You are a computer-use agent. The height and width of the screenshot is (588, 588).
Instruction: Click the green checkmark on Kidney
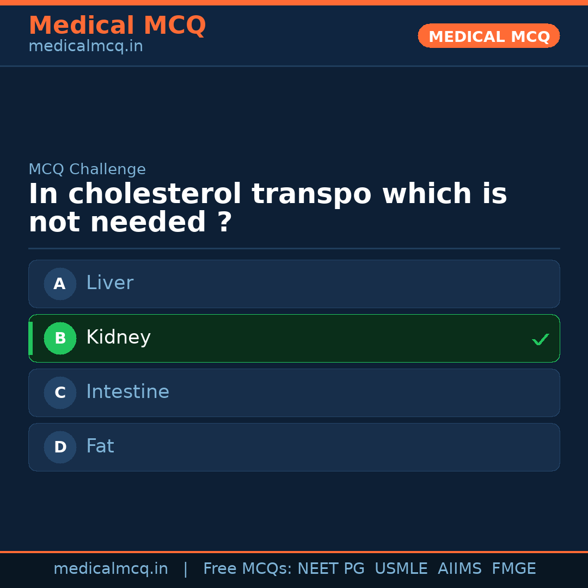[540, 339]
